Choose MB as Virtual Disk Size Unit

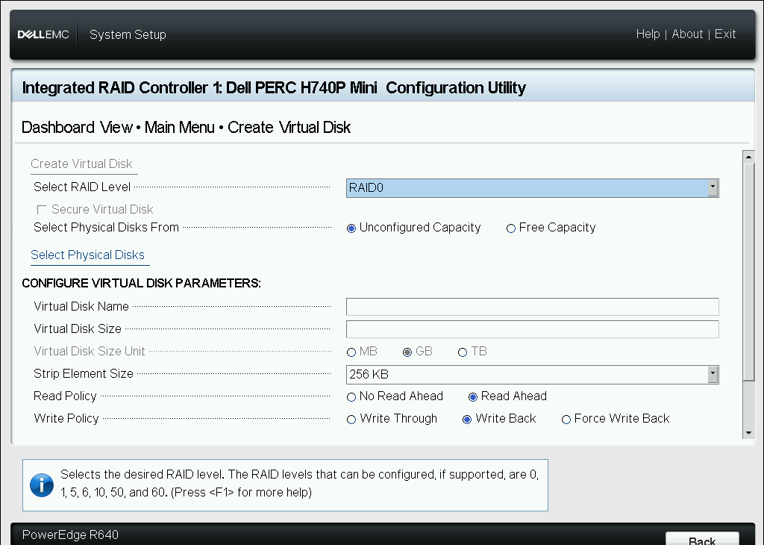[351, 351]
